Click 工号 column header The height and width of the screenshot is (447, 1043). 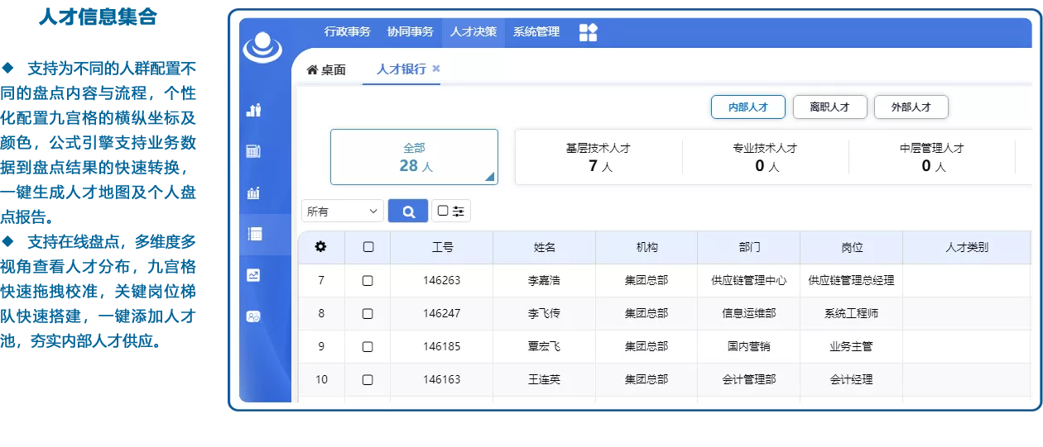coord(442,247)
